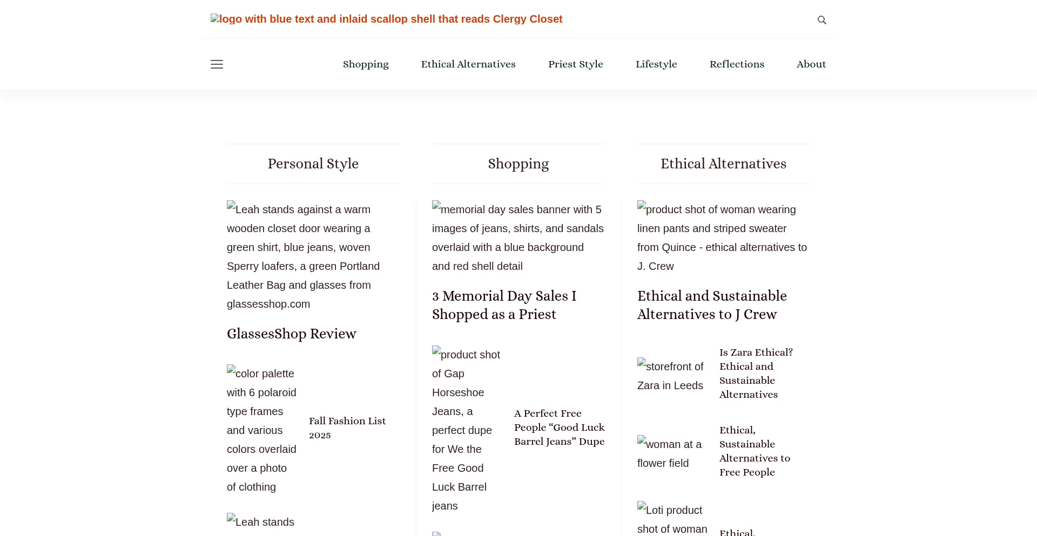Screen dimensions: 1037x536
Task: Open the hamburger menu icon
Action: tap(217, 64)
